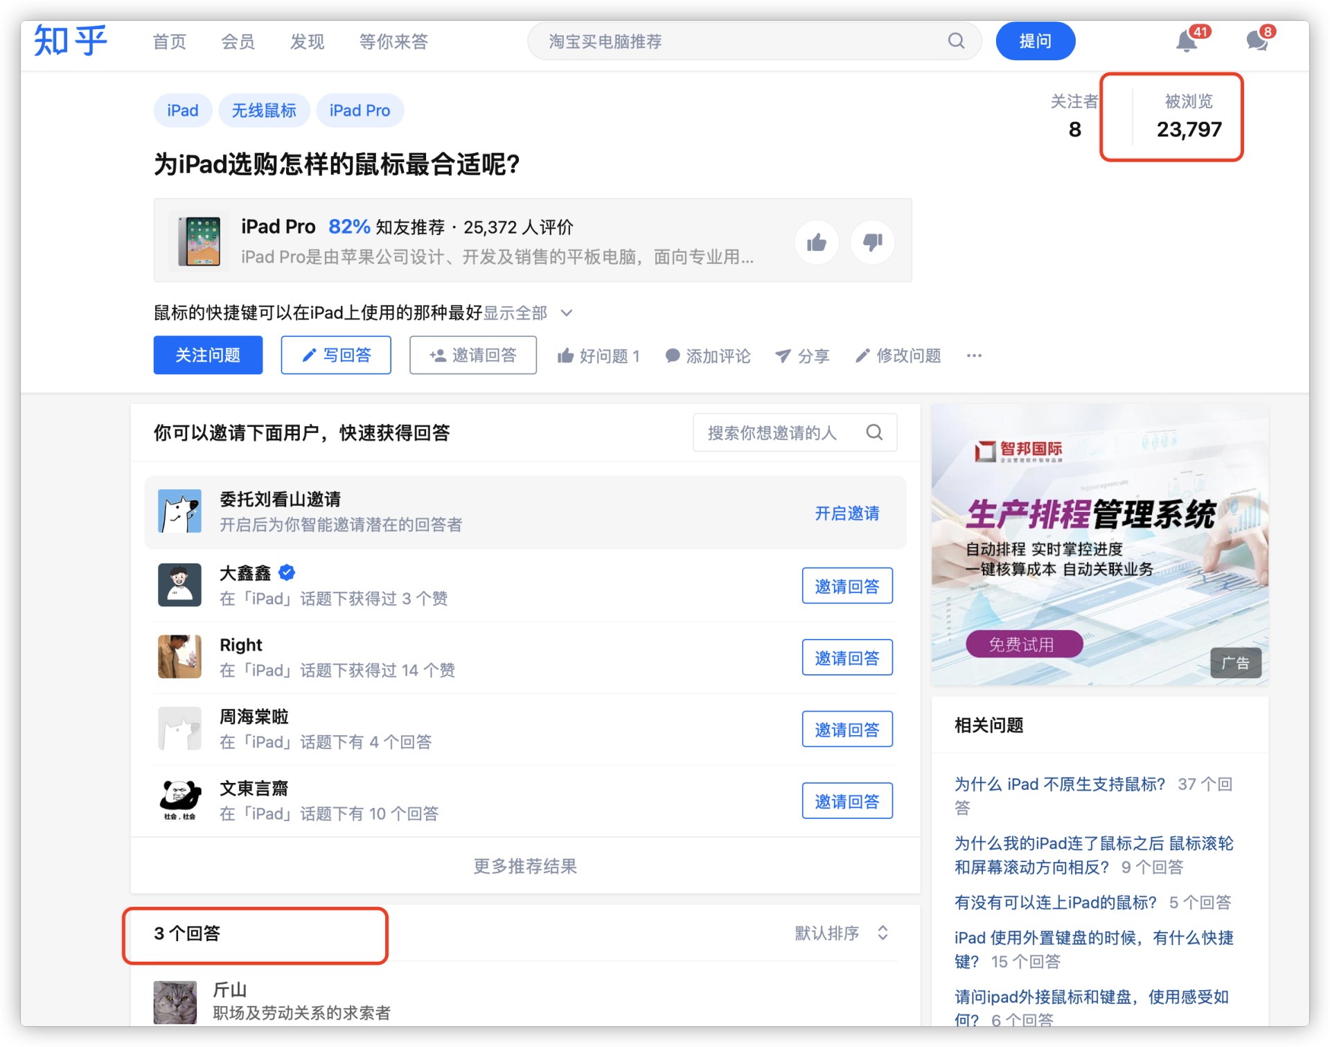Click the iPad Pro product thumbnail
The image size is (1330, 1047).
coord(199,240)
